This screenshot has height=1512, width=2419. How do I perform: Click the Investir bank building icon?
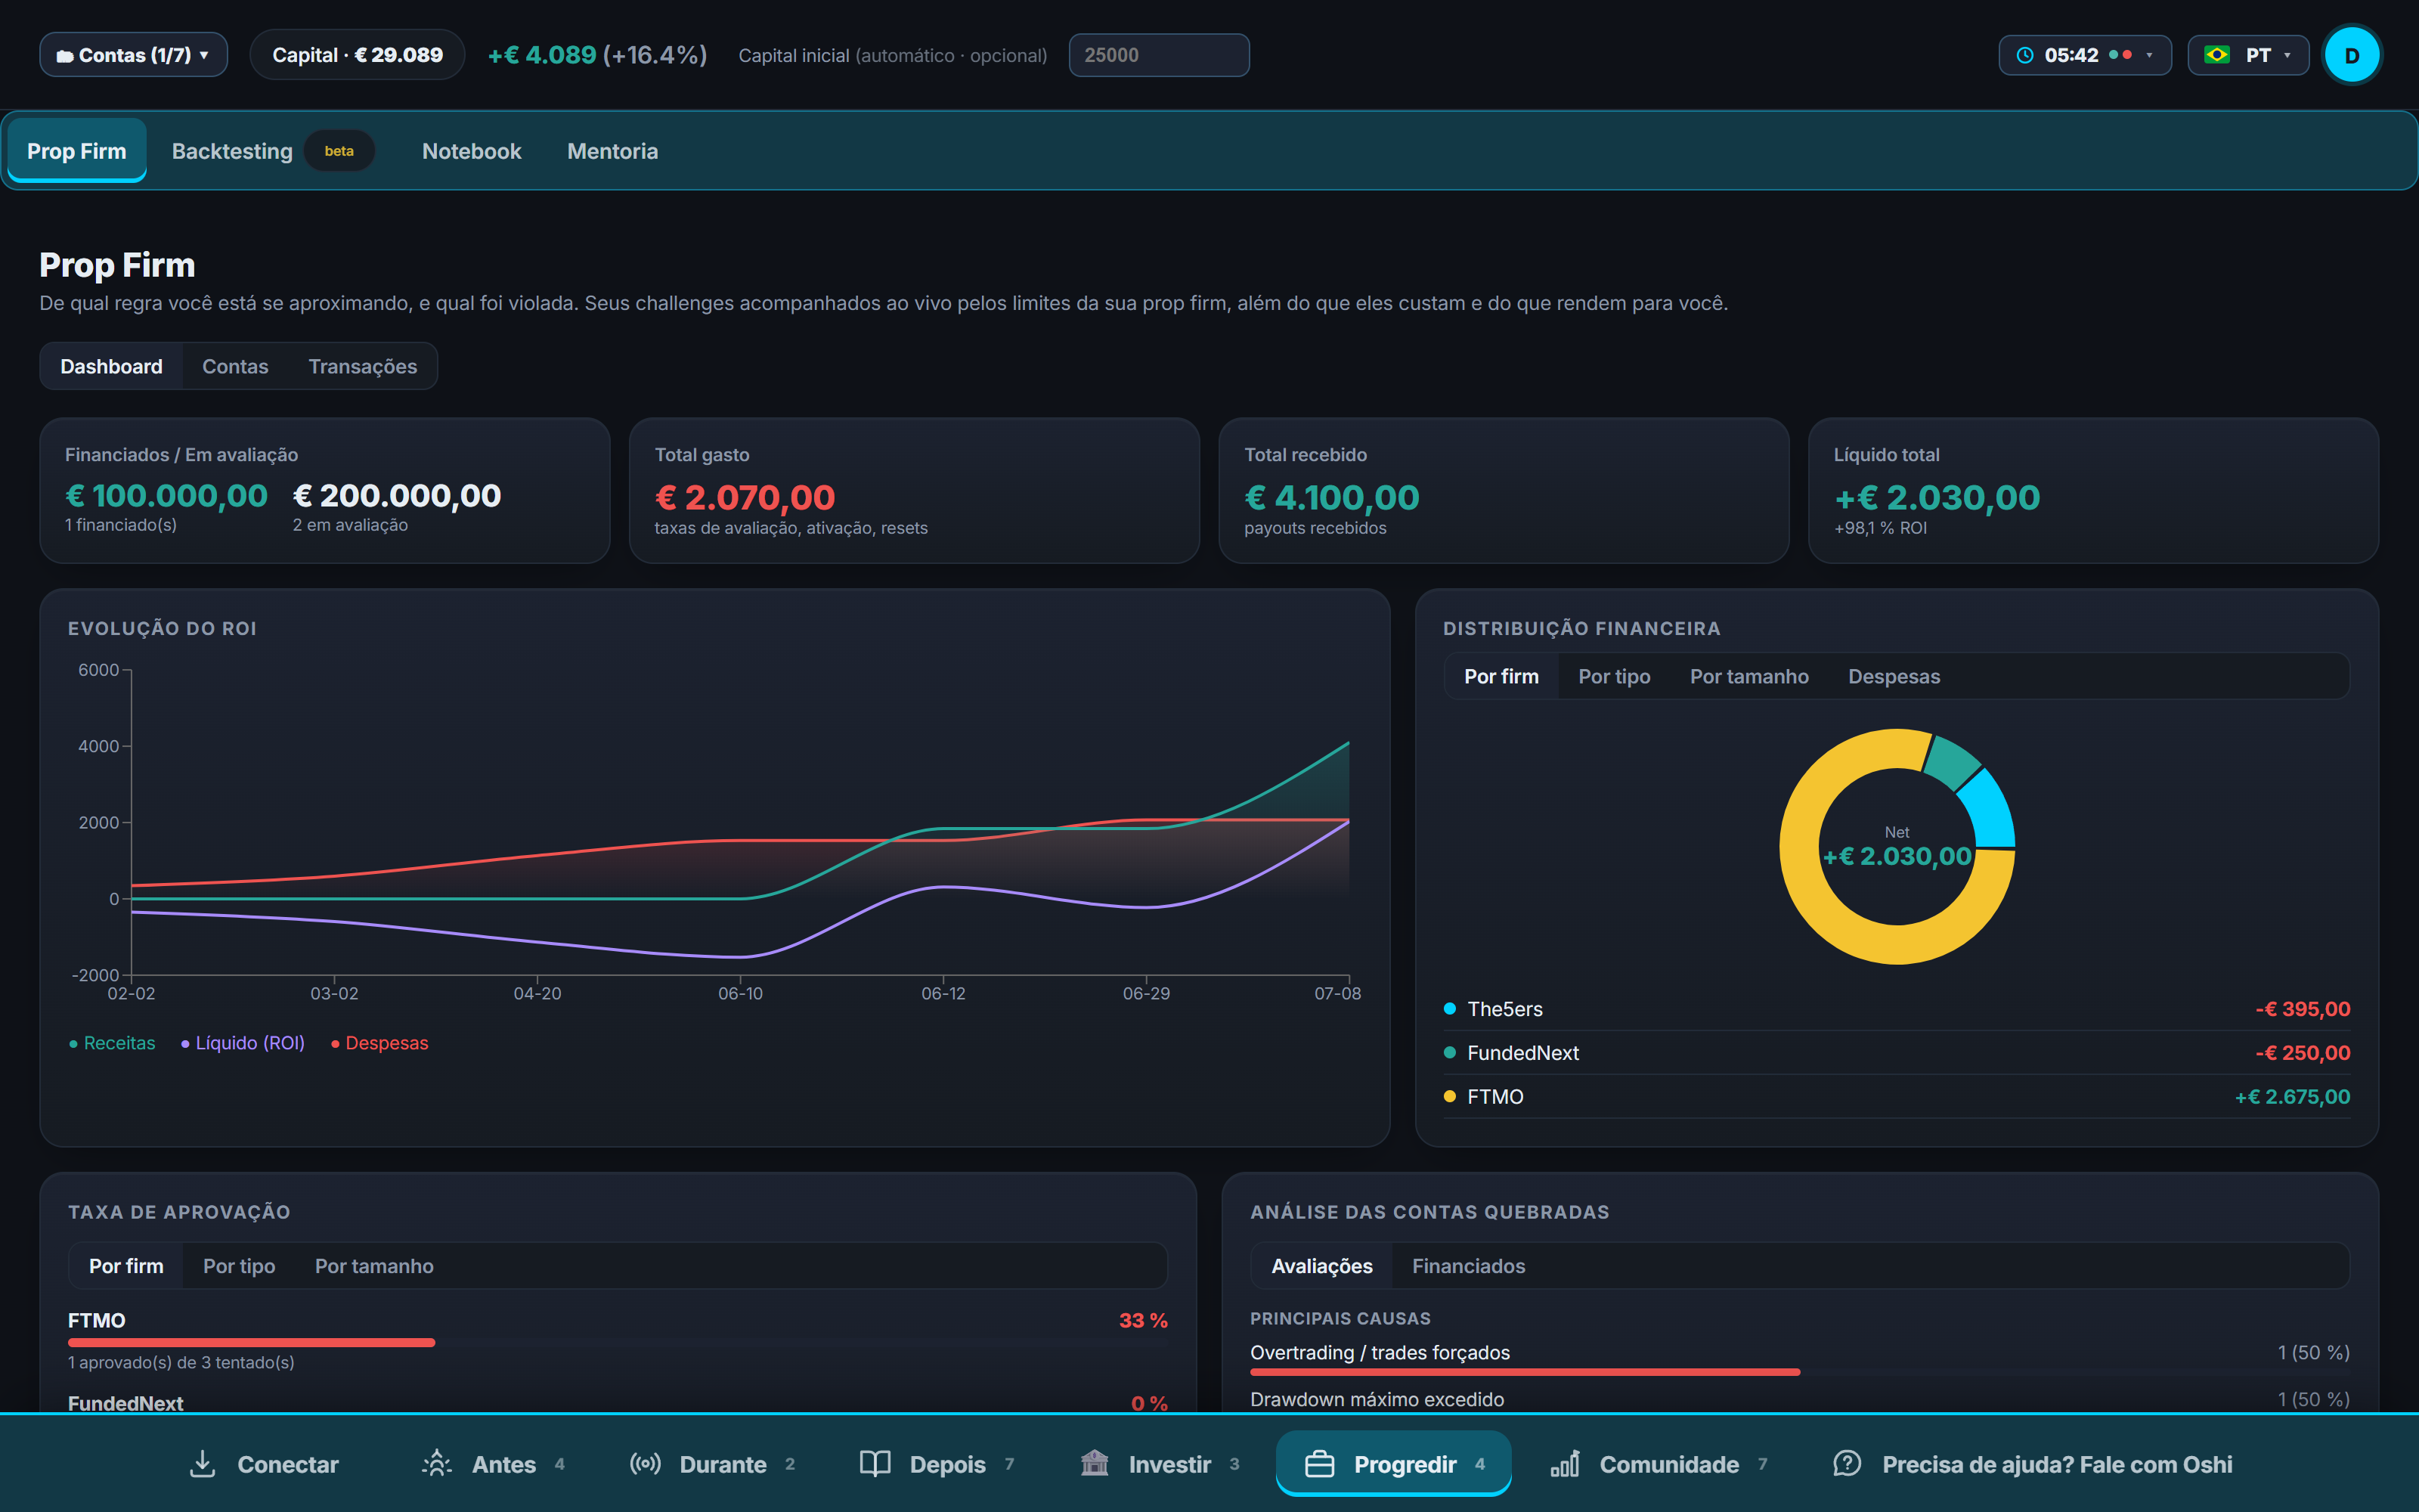pos(1095,1464)
